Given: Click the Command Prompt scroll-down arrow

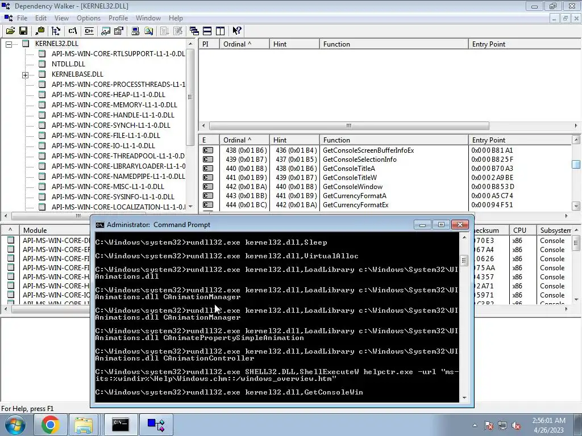Looking at the screenshot, I should [464, 398].
